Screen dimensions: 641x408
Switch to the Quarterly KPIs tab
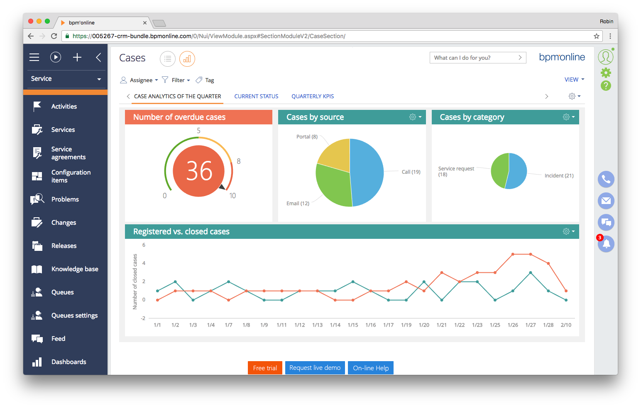[x=313, y=96]
